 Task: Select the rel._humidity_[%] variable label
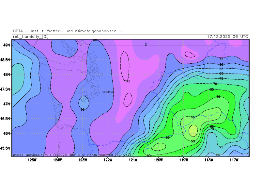[30, 37]
